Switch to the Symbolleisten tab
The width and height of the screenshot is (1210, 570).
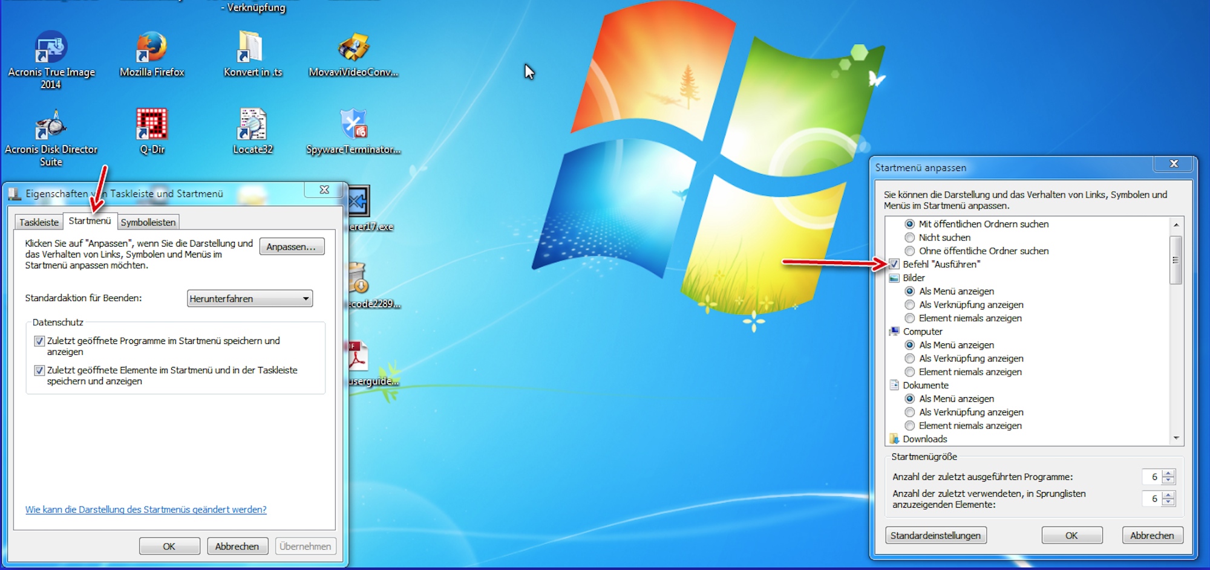click(x=148, y=222)
